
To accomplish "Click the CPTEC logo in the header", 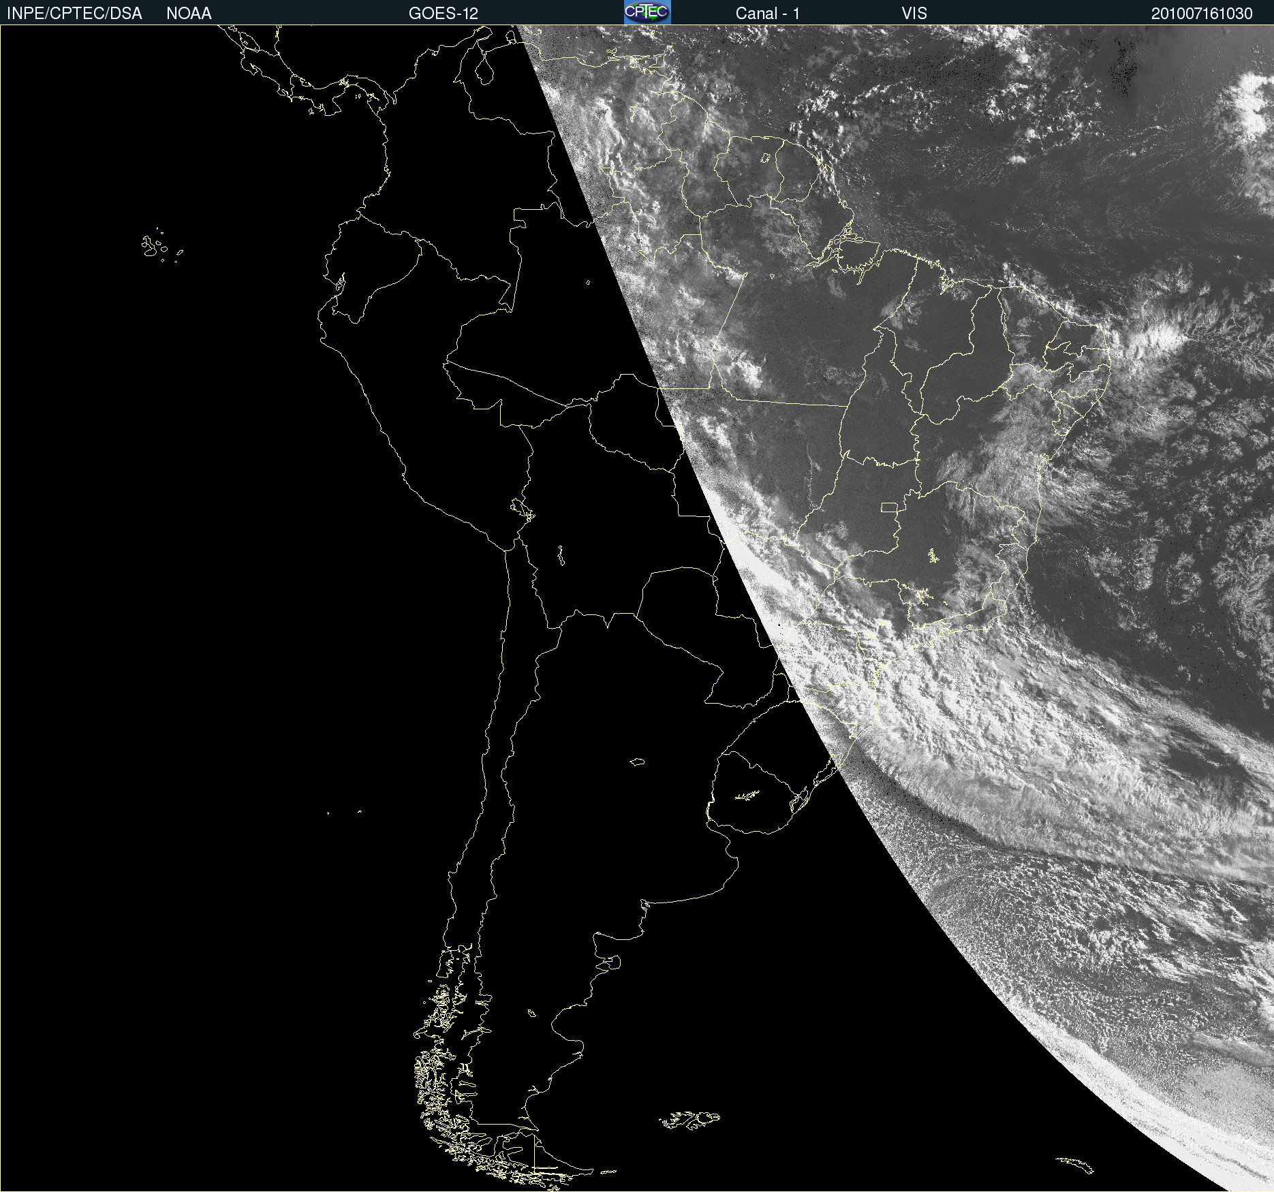I will 647,12.
